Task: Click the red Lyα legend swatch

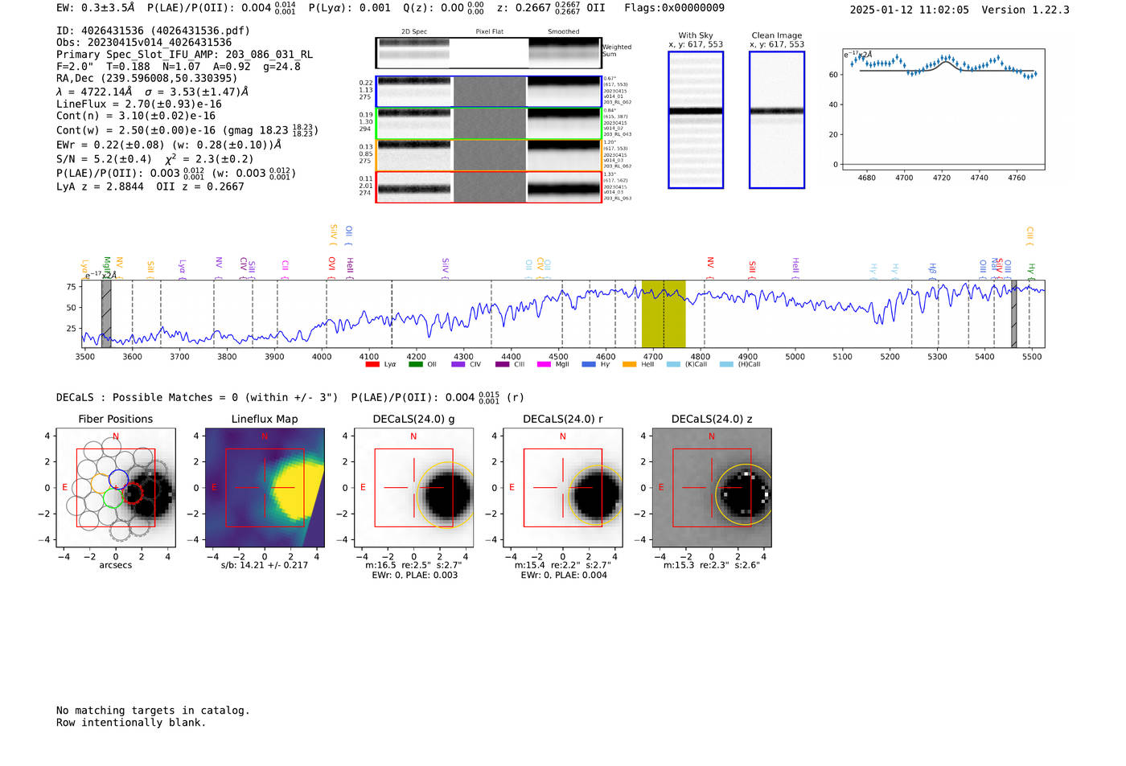Action: click(x=372, y=364)
